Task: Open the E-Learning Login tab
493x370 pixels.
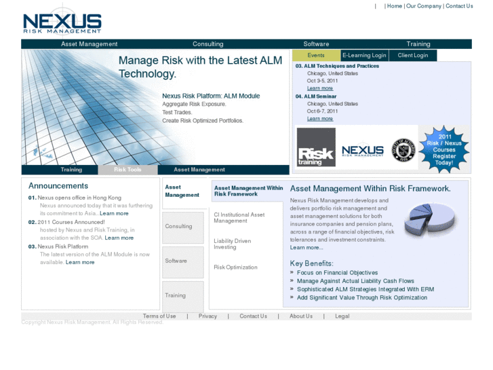Action: (364, 56)
